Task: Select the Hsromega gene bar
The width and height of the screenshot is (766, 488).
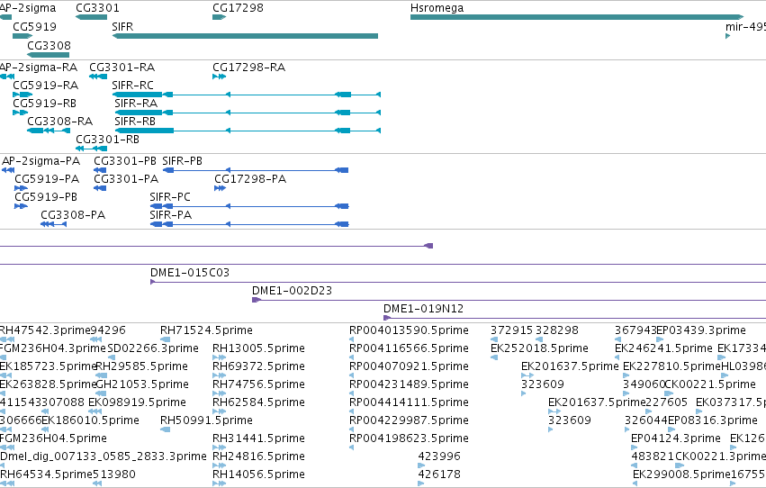Action: click(577, 17)
